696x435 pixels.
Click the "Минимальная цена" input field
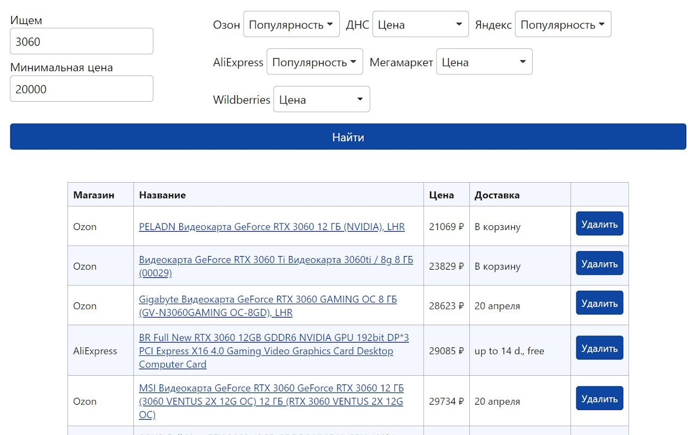point(82,89)
